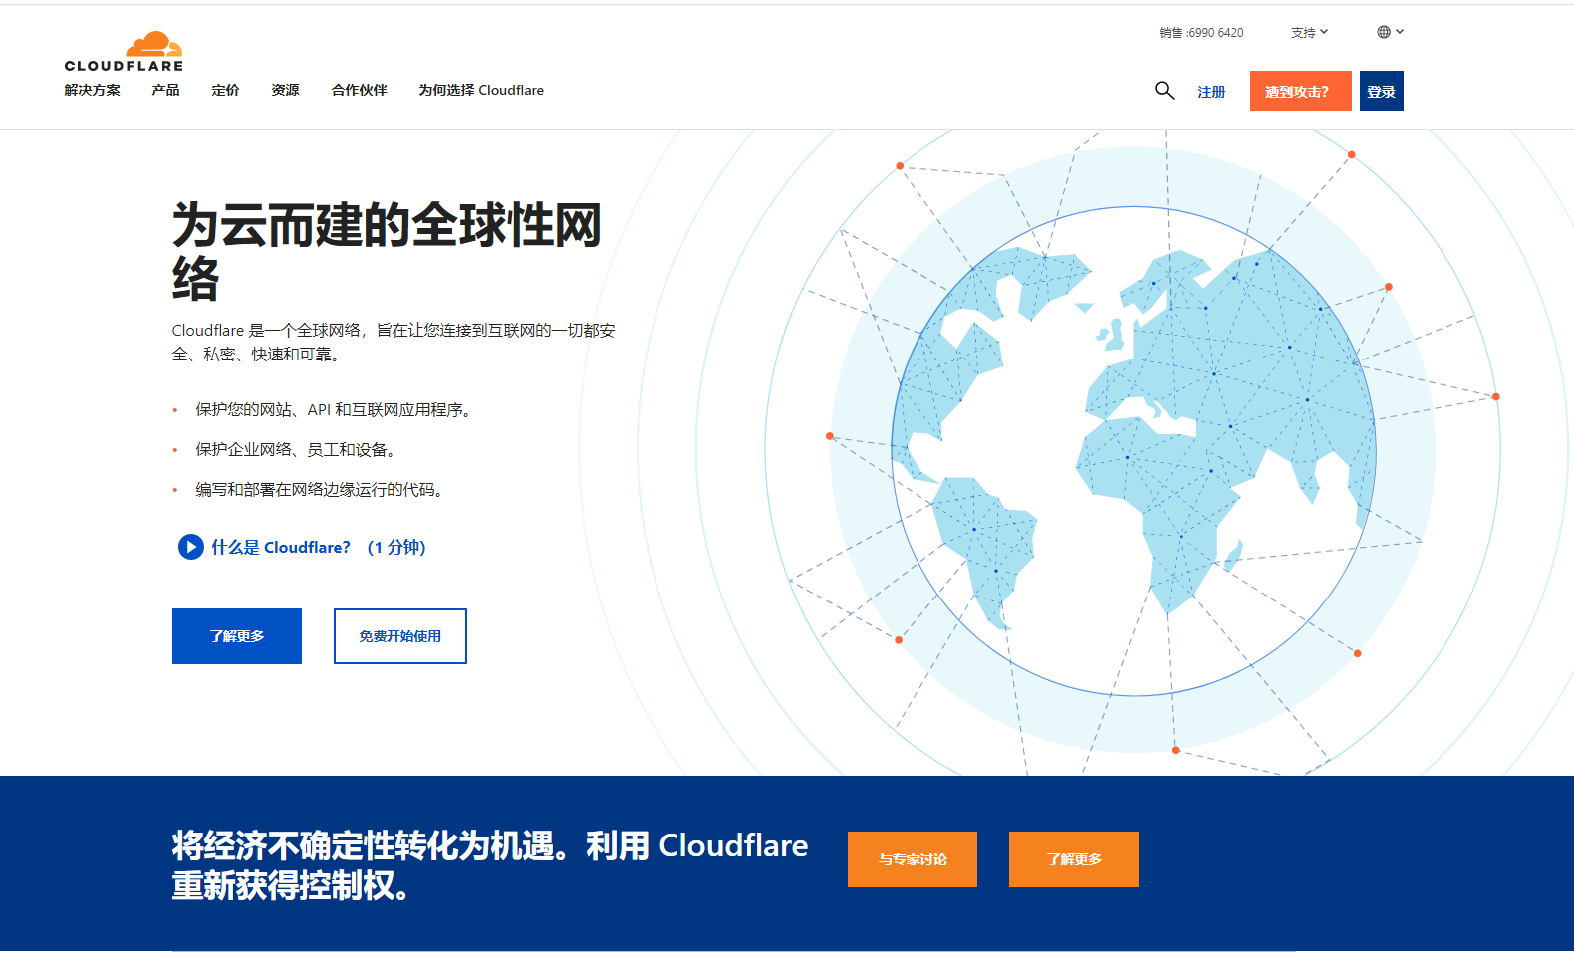Select 定价 in the navigation

225,90
